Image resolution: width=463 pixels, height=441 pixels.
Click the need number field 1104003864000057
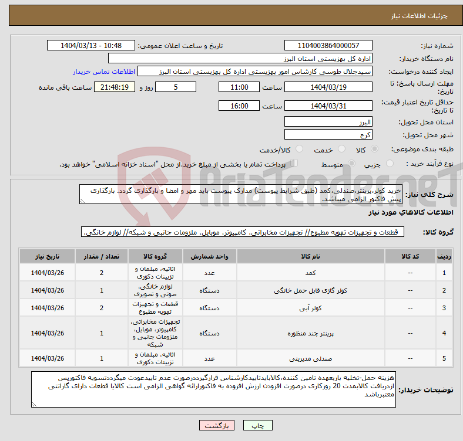pos(328,45)
